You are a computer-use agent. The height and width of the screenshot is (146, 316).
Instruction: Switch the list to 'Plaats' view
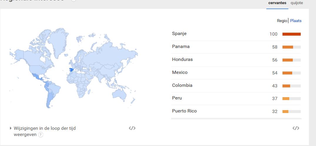click(296, 21)
